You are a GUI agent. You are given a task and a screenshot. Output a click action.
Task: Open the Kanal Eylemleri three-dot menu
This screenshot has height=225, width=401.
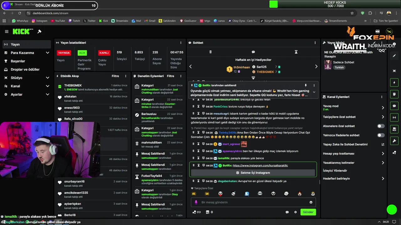point(382,97)
